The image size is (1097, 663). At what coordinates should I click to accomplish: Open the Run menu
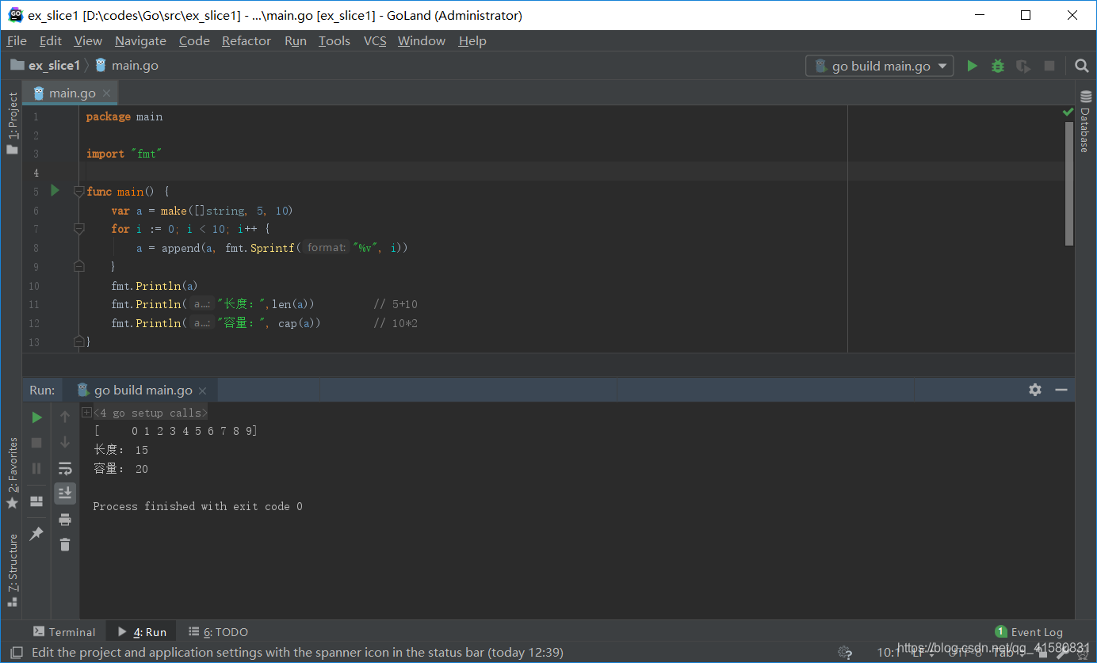coord(296,40)
